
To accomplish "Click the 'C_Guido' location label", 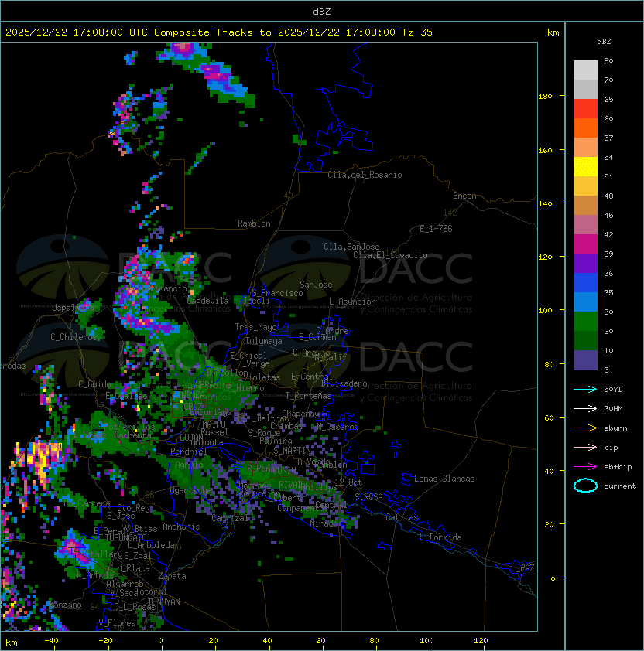I will 94,384.
